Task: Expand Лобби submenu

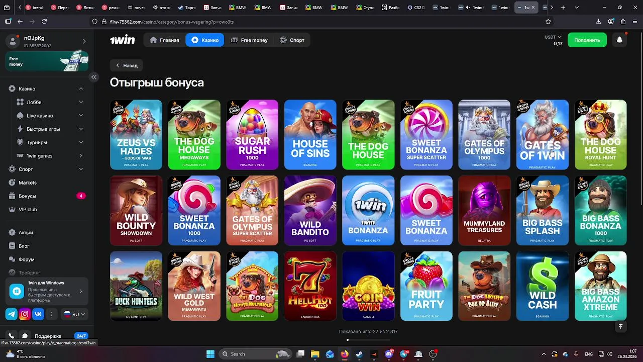Action: [81, 102]
